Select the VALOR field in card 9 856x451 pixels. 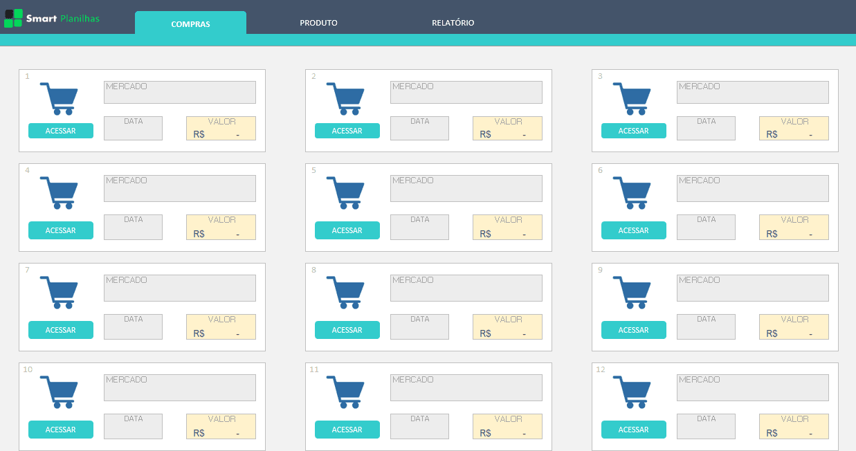pyautogui.click(x=794, y=326)
